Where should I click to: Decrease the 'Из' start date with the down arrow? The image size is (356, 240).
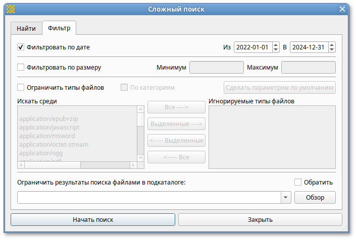point(276,50)
